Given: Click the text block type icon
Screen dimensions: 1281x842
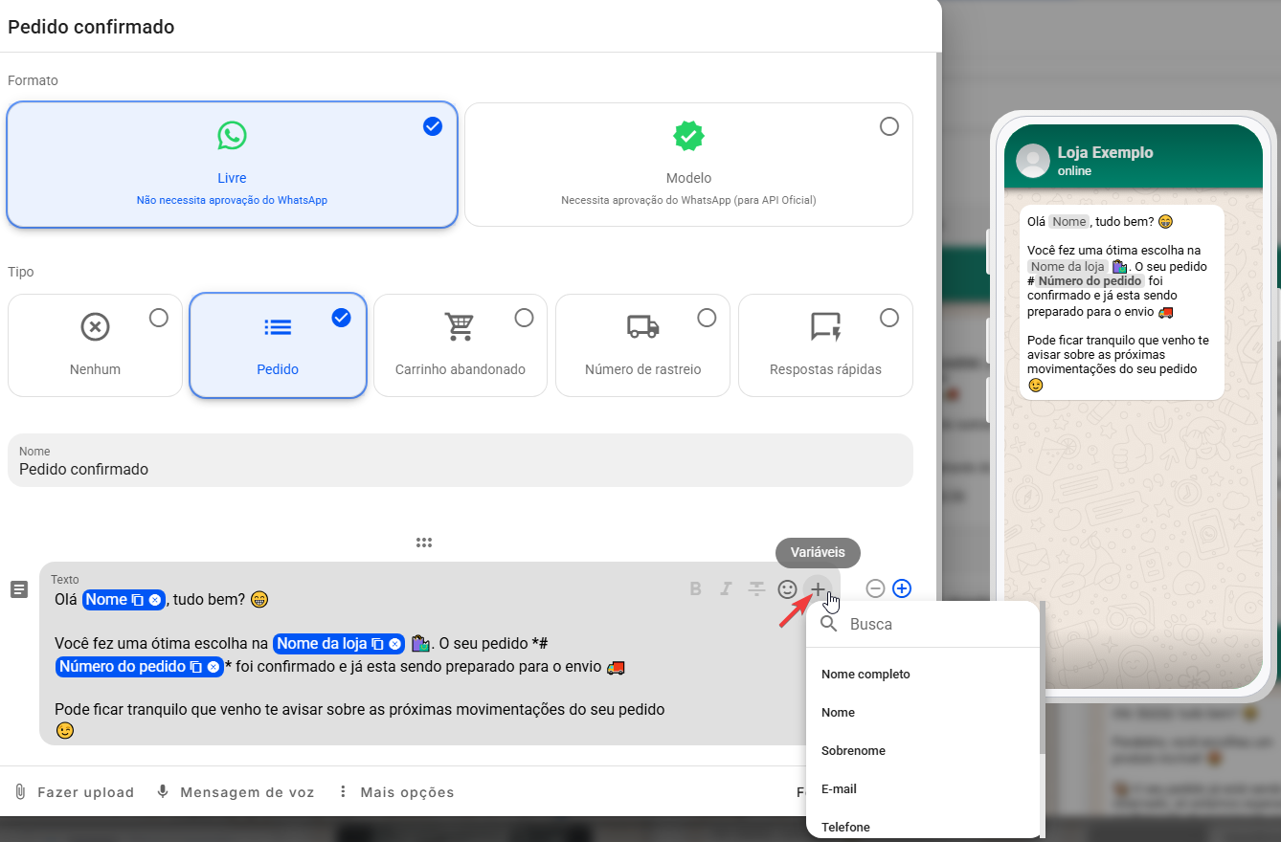Looking at the screenshot, I should 19,589.
